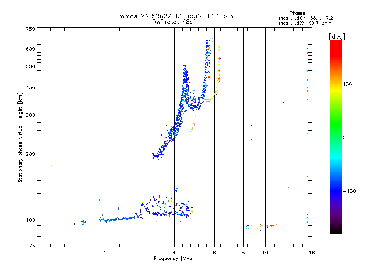Click the y-axis tick label '750'

click(x=30, y=29)
